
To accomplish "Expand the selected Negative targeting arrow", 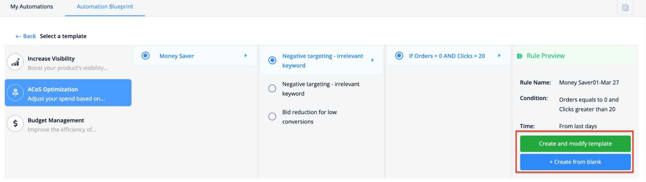I will pos(373,60).
